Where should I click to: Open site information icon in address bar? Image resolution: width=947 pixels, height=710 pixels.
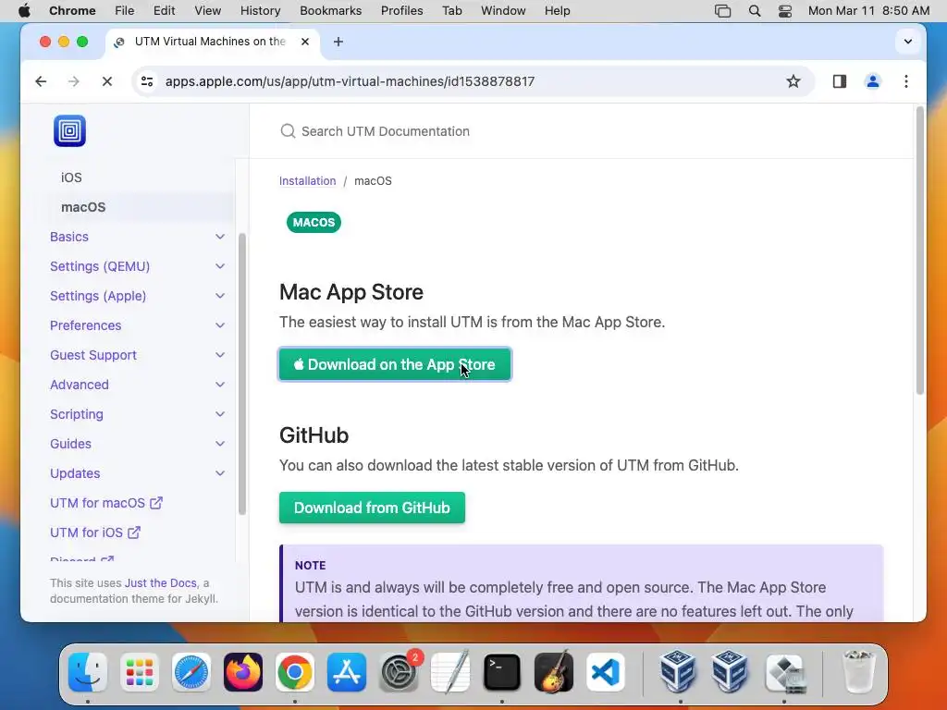[147, 81]
